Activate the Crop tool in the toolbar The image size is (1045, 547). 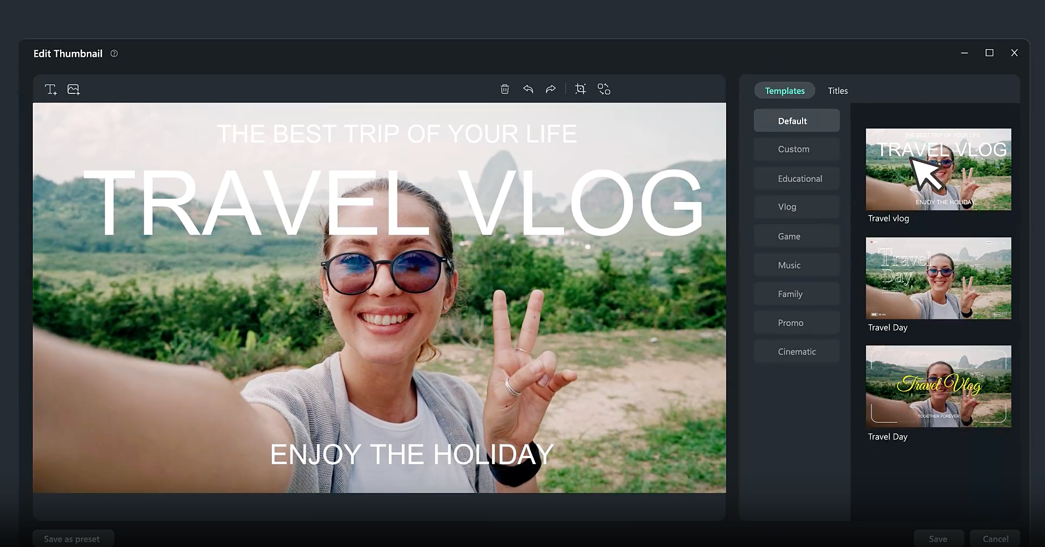click(580, 89)
